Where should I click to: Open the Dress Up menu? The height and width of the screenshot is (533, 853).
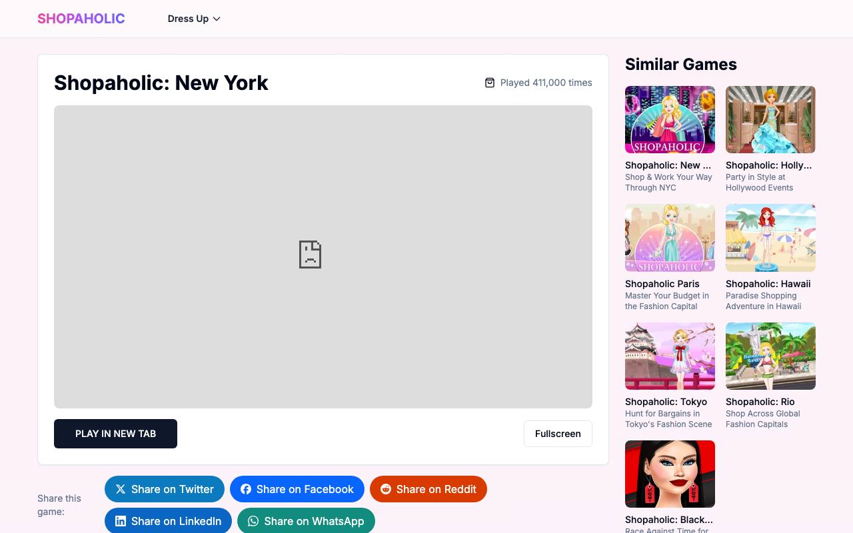(x=194, y=19)
